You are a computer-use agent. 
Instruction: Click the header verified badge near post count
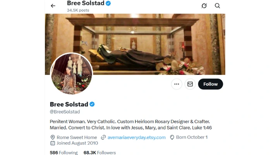pos(108,3)
